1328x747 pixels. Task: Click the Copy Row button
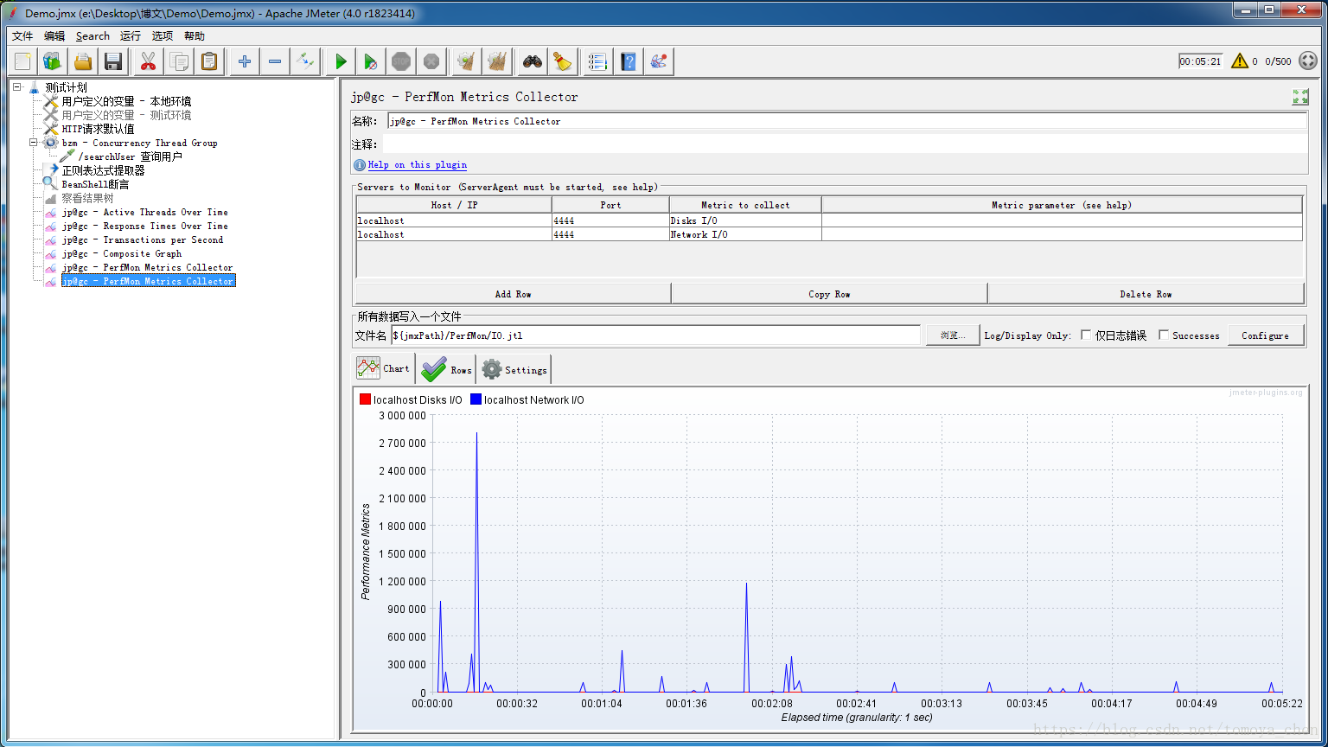point(829,294)
